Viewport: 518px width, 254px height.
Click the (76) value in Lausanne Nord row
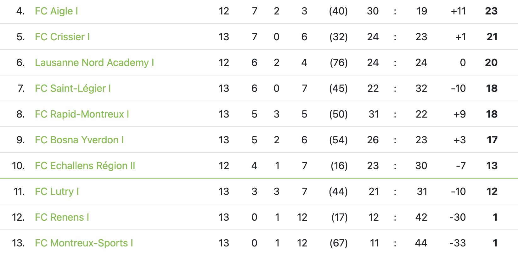(339, 63)
